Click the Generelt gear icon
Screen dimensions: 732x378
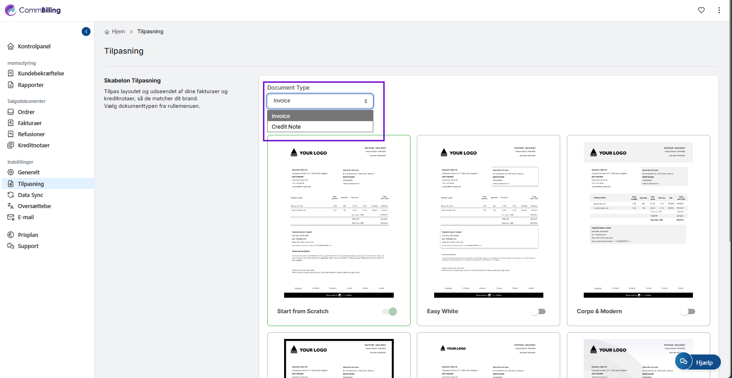coord(11,173)
